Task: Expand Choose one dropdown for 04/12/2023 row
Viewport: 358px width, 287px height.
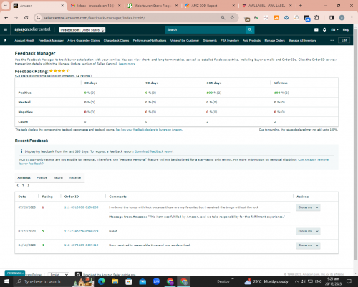Action: (x=308, y=245)
